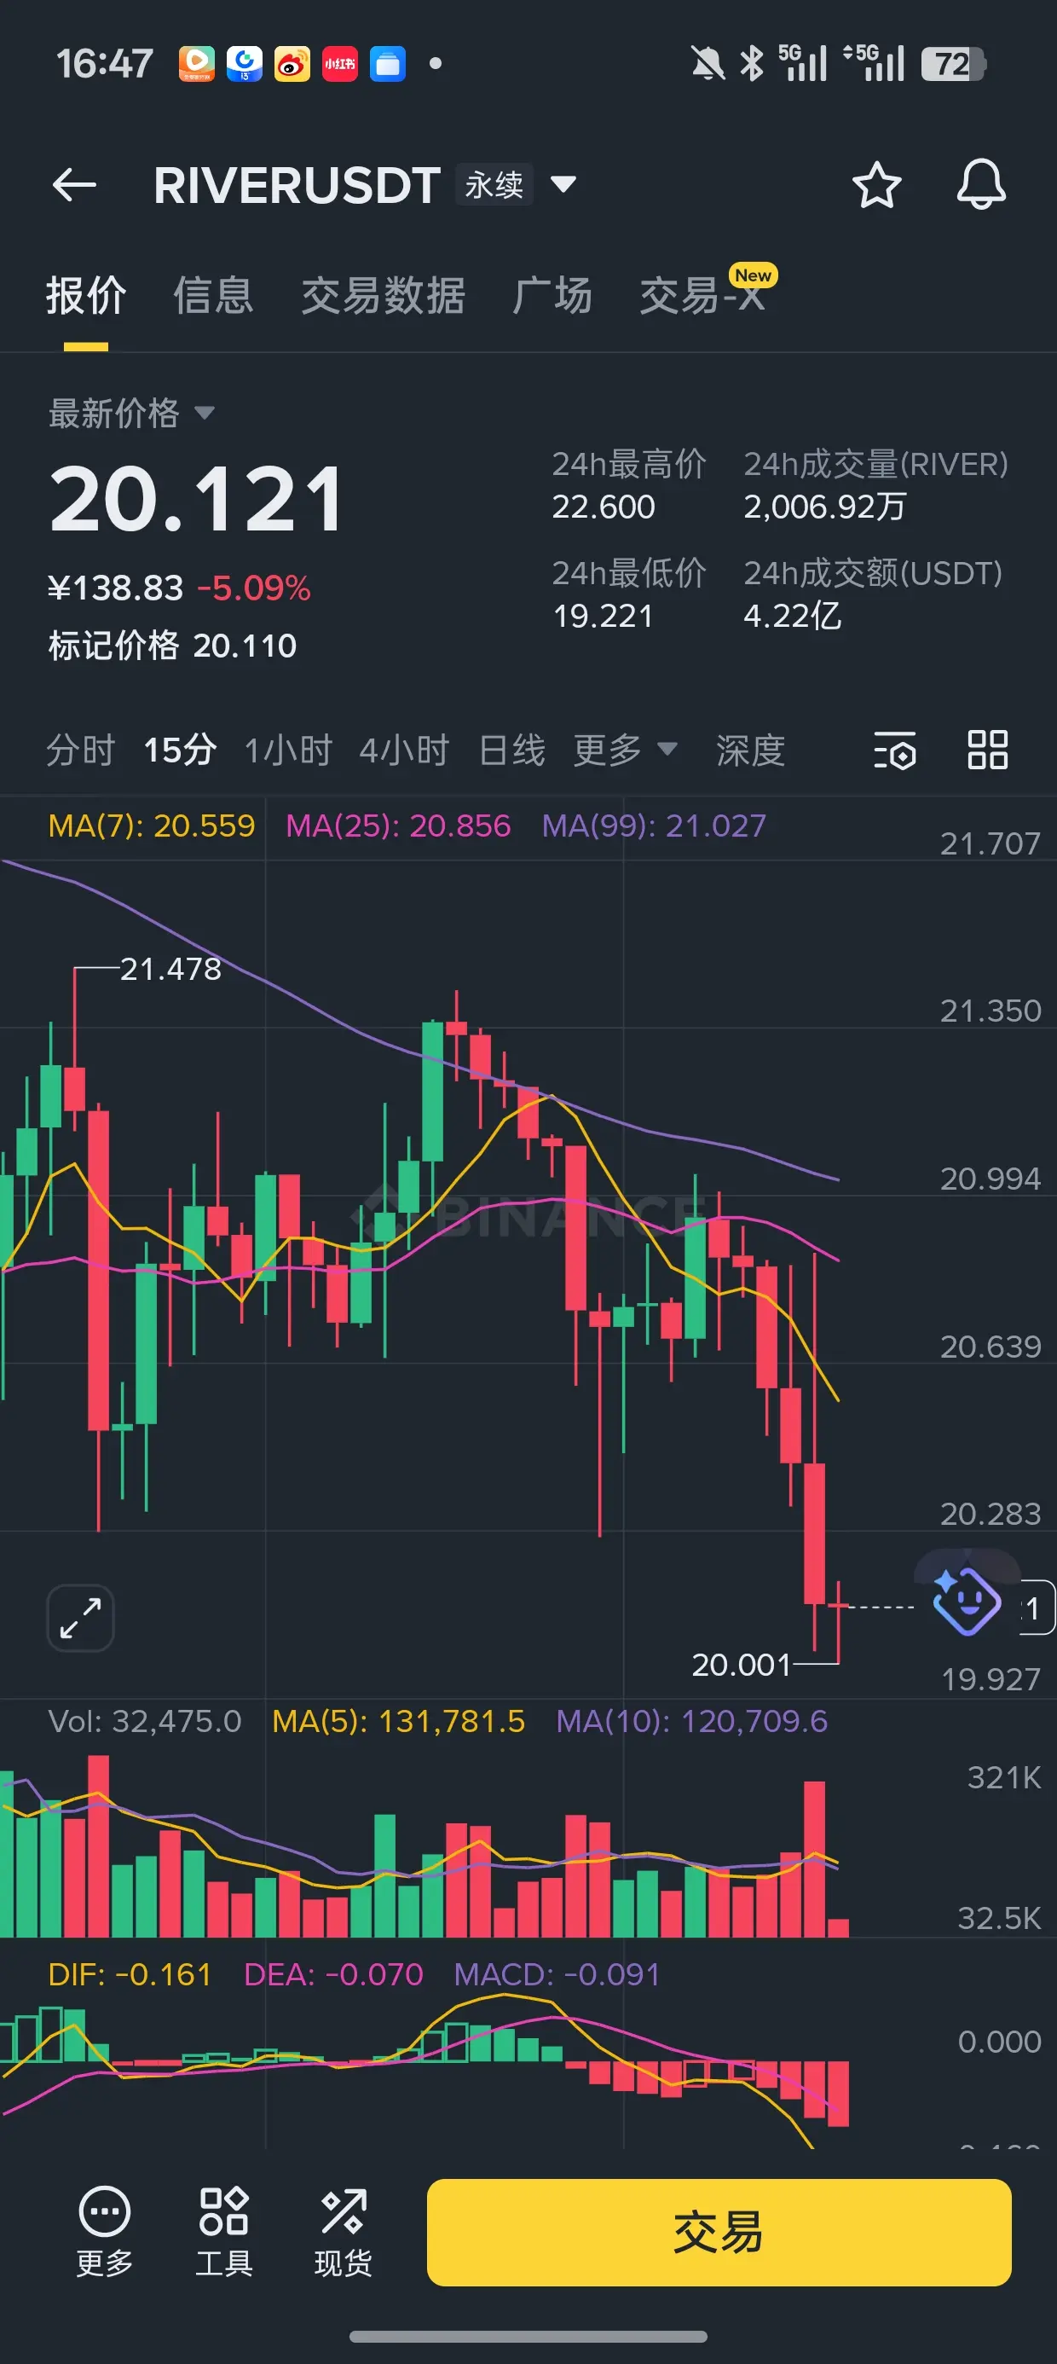Open price alert bell icon

[981, 184]
